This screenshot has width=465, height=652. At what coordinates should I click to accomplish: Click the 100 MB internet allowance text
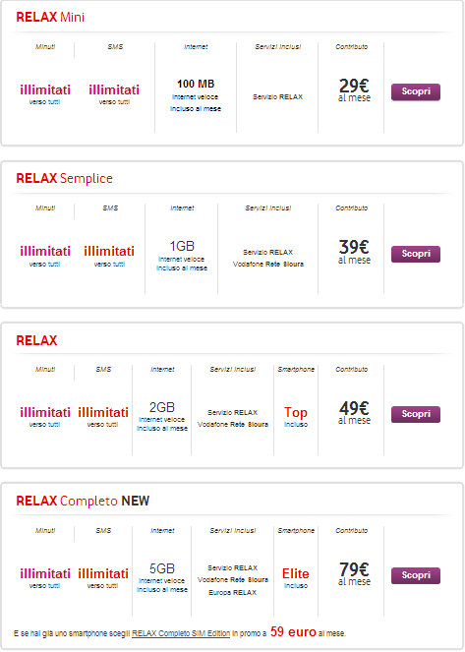point(196,84)
